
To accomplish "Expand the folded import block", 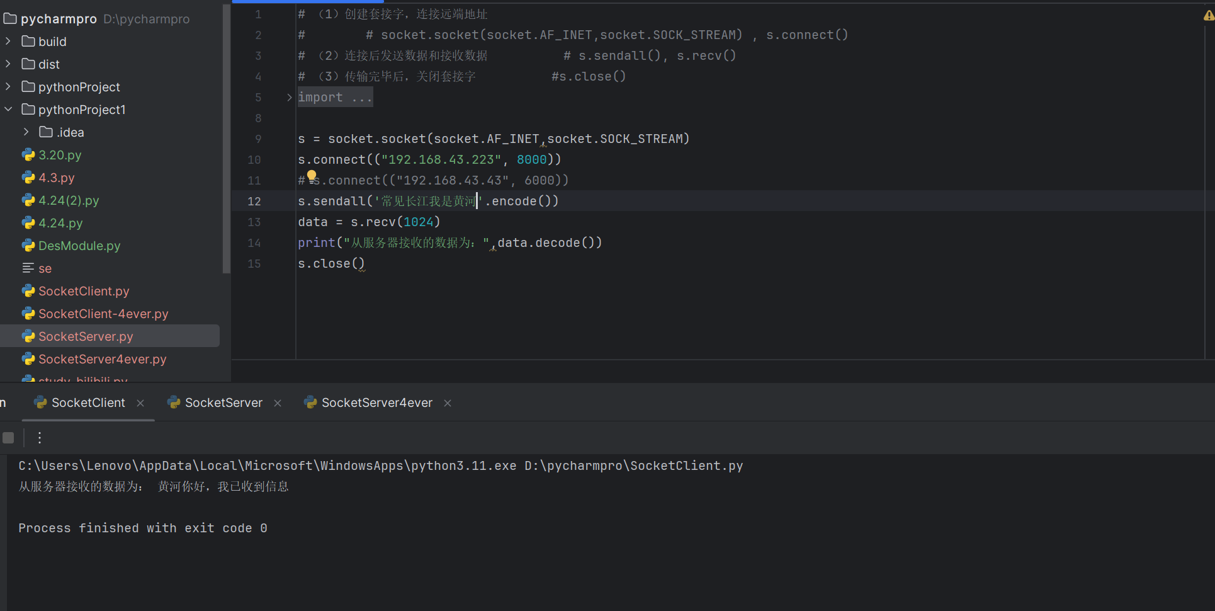I will coord(289,98).
